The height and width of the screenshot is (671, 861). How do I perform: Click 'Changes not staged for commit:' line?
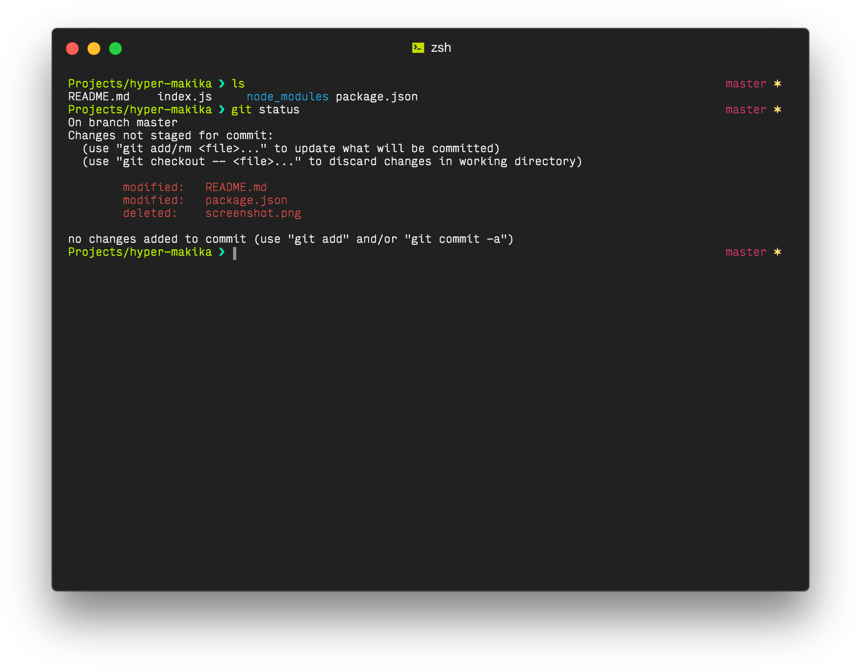[x=170, y=135]
